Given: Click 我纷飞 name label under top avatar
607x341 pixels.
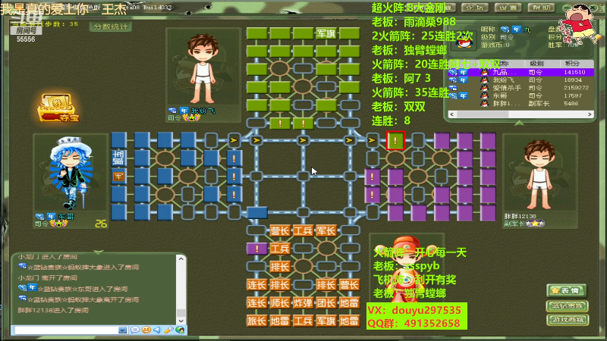Looking at the screenshot, I should [x=203, y=111].
